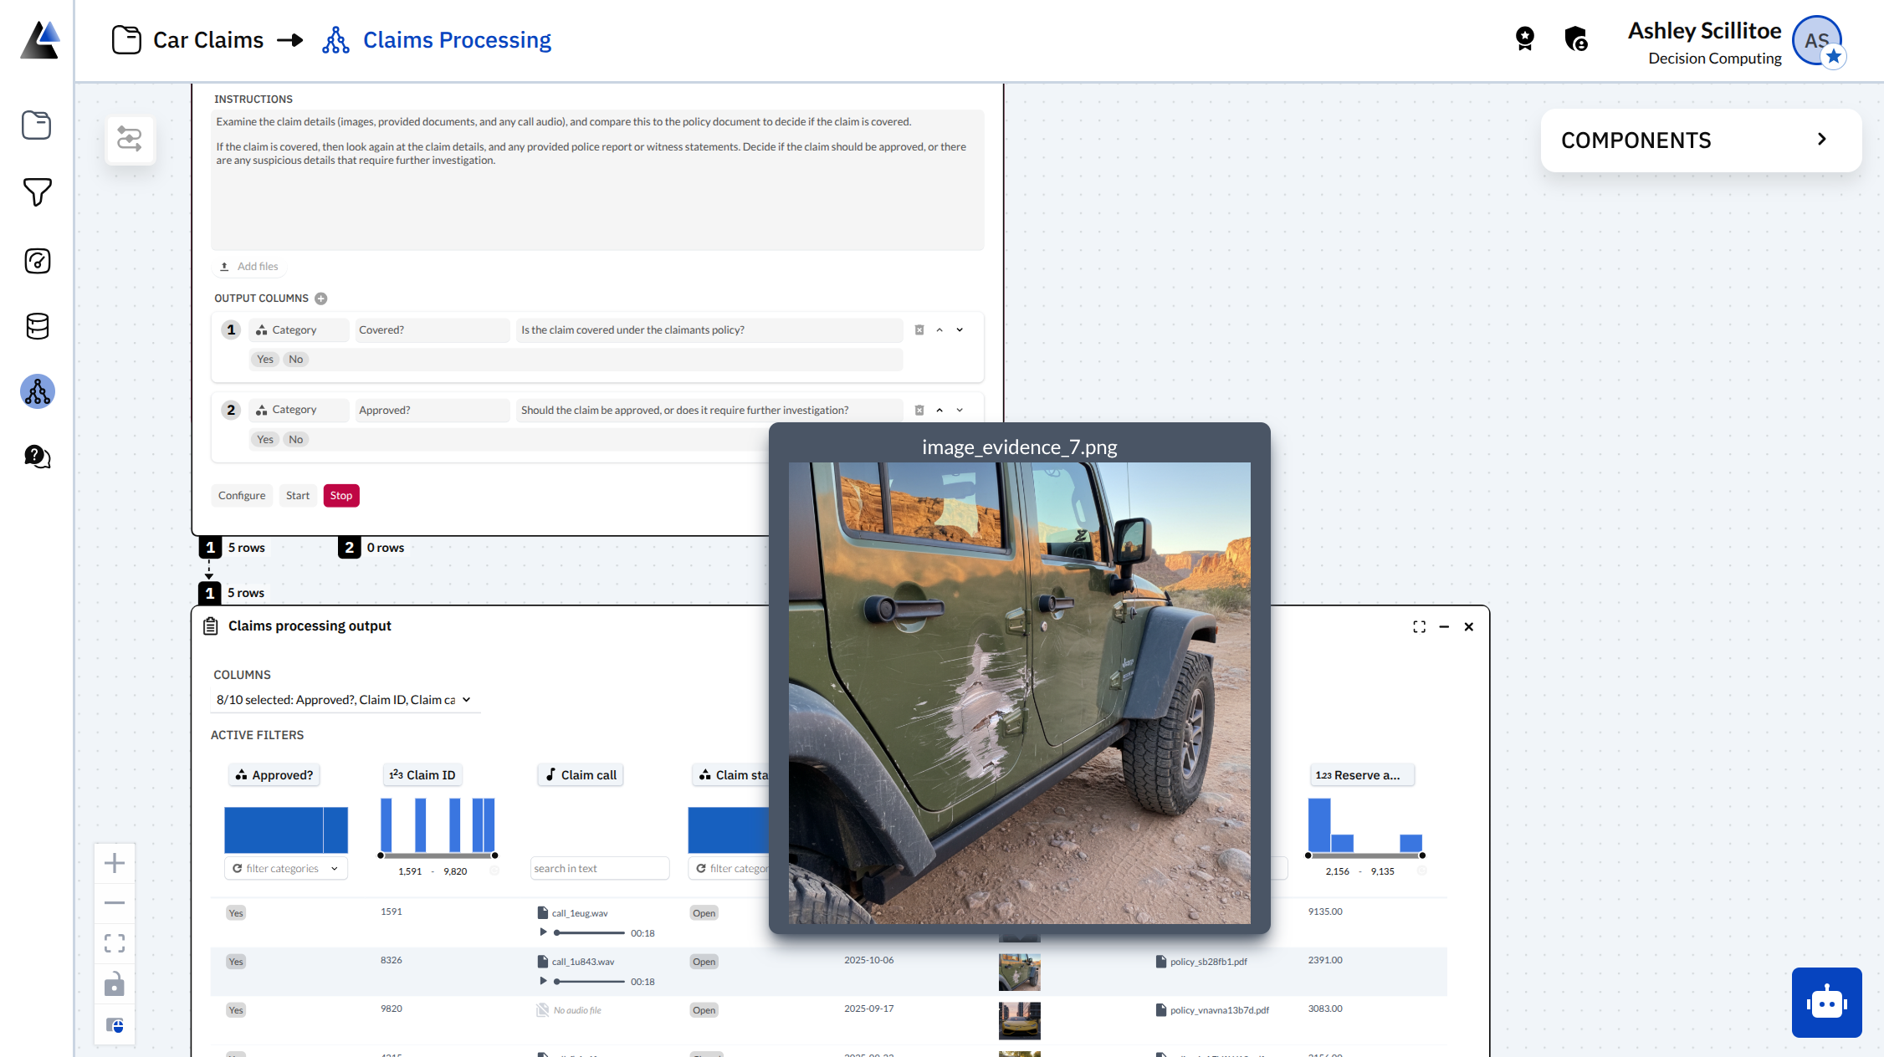Delete output column 1 Covered?
This screenshot has height=1057, width=1884.
(919, 330)
